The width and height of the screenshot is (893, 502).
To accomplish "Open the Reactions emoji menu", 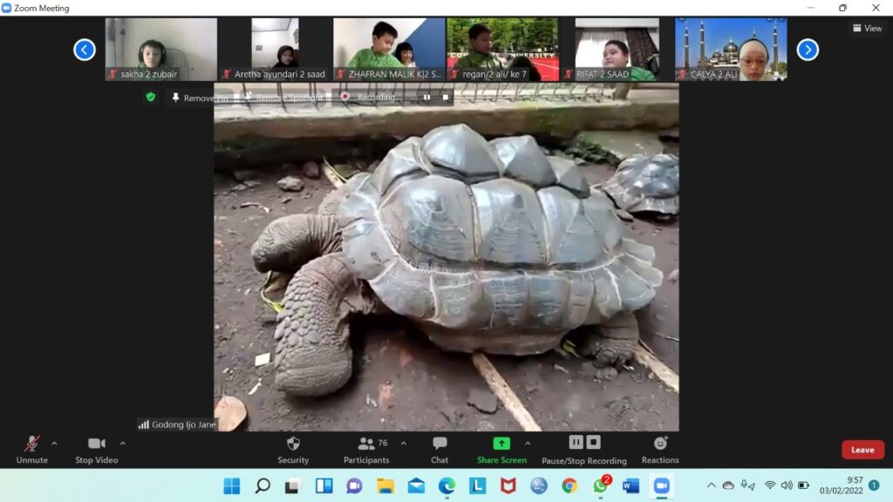I will pyautogui.click(x=660, y=444).
